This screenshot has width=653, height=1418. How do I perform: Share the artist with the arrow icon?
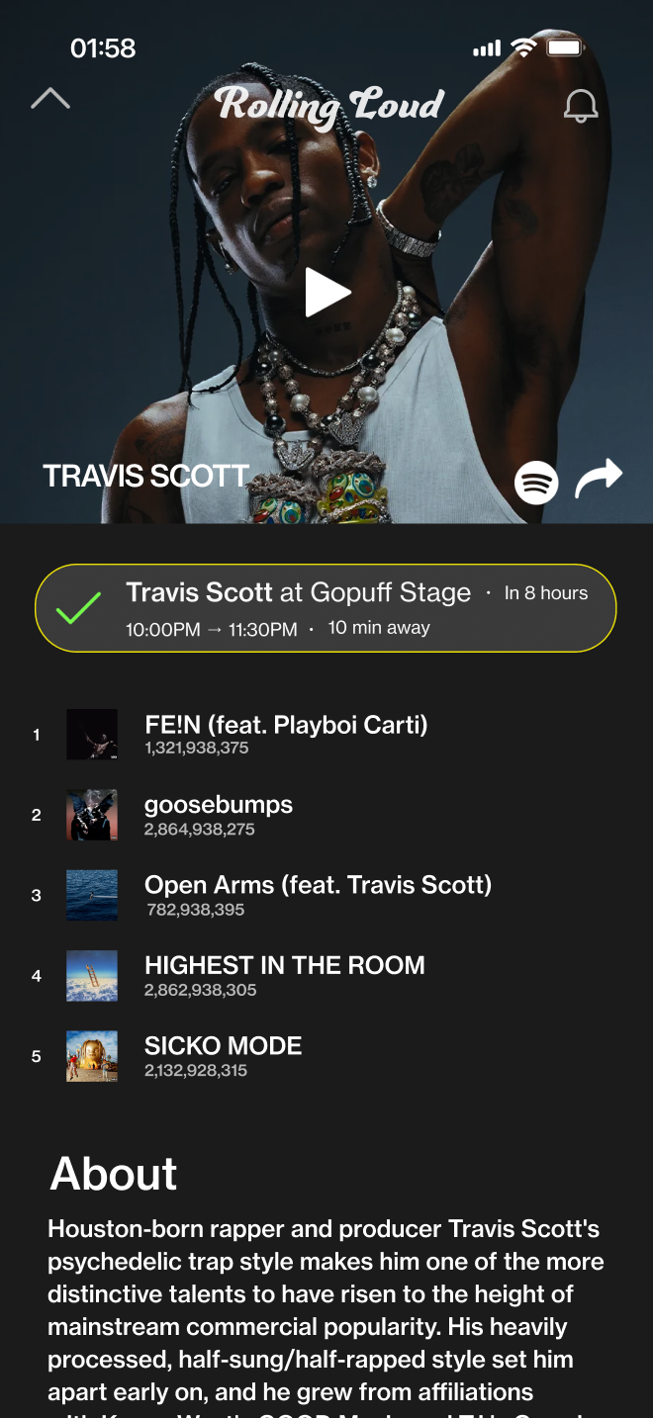[x=599, y=478]
